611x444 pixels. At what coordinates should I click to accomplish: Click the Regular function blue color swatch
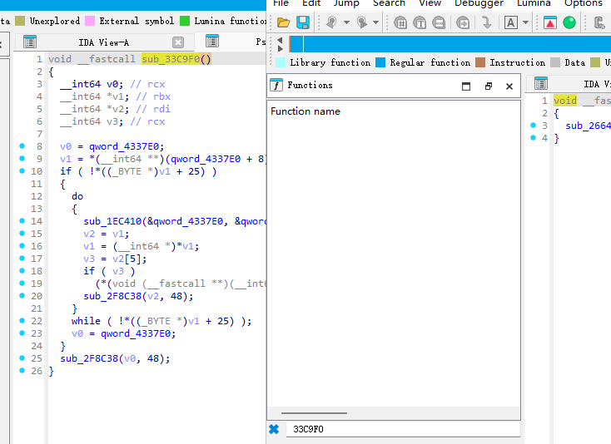[x=380, y=62]
